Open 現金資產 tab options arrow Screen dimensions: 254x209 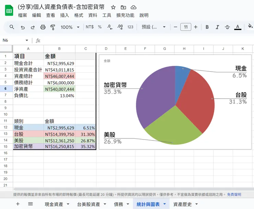tap(68, 204)
